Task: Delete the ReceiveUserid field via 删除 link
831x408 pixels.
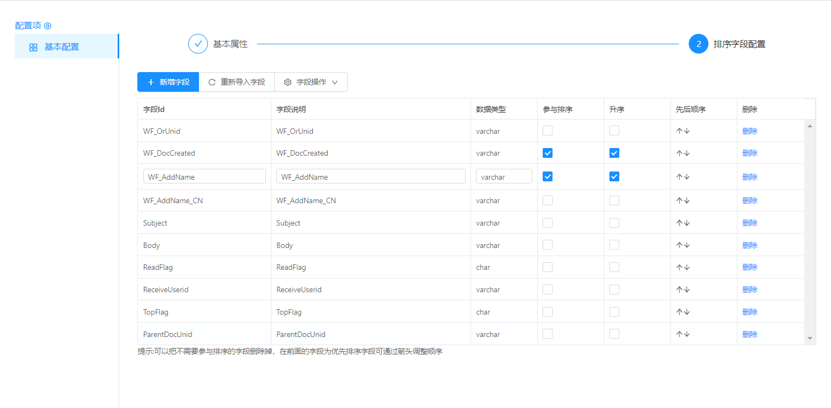Action: [749, 289]
